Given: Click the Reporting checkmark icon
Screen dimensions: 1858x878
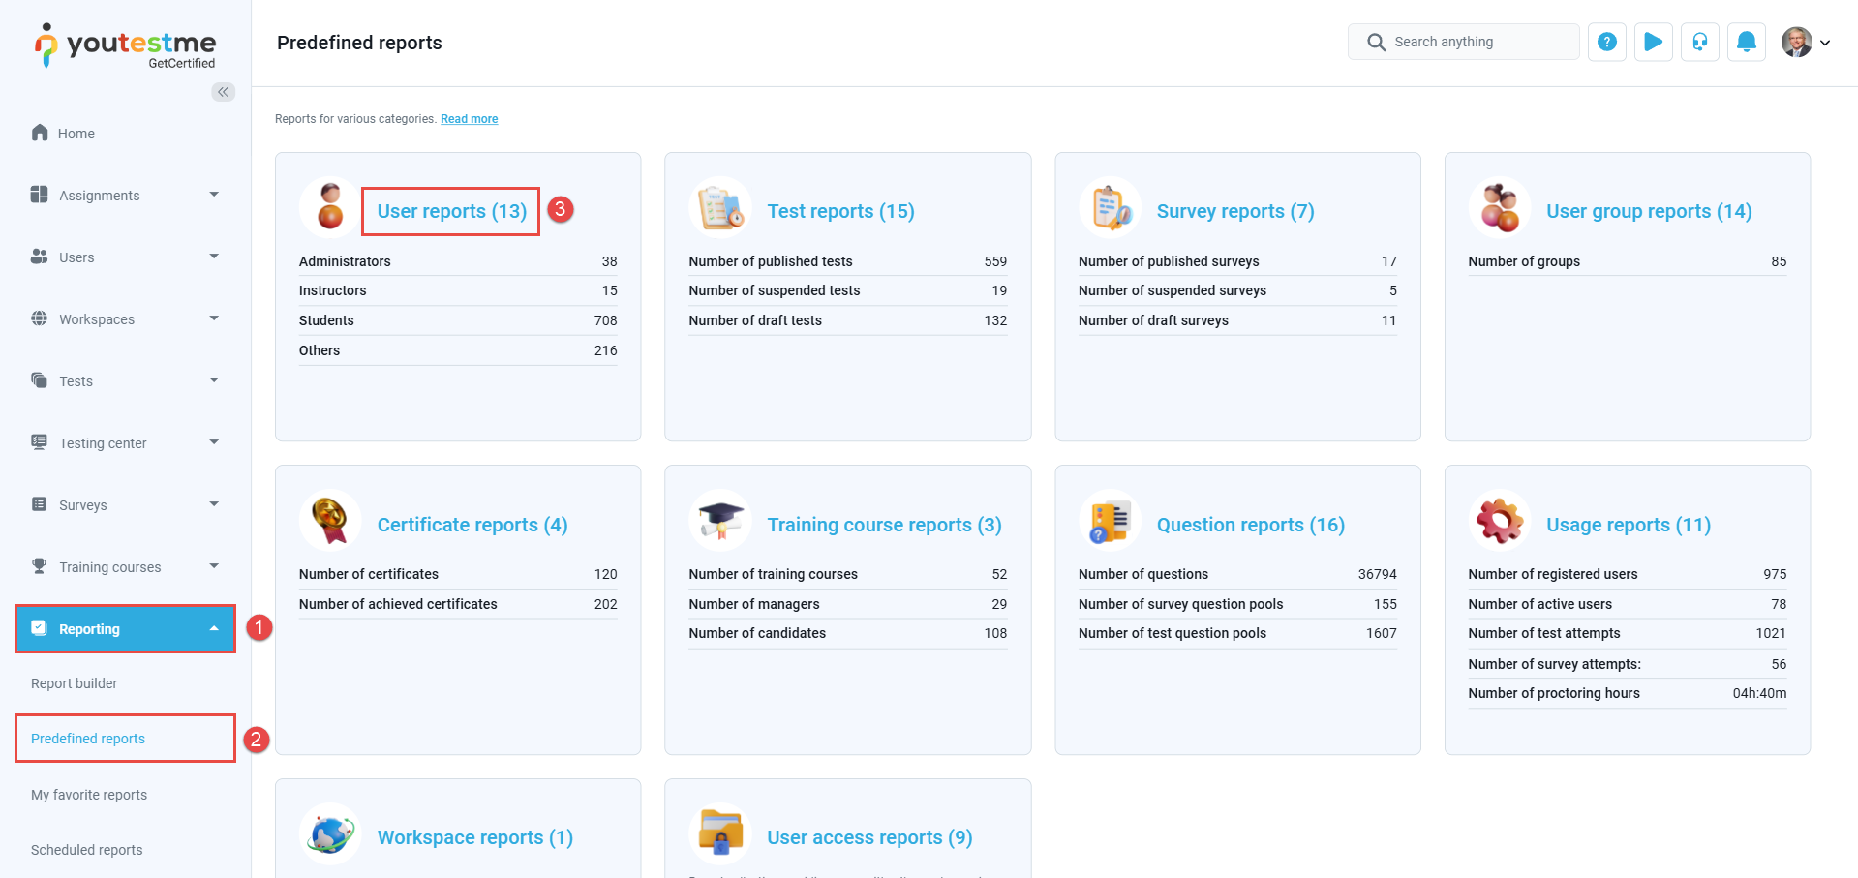Looking at the screenshot, I should click(40, 628).
